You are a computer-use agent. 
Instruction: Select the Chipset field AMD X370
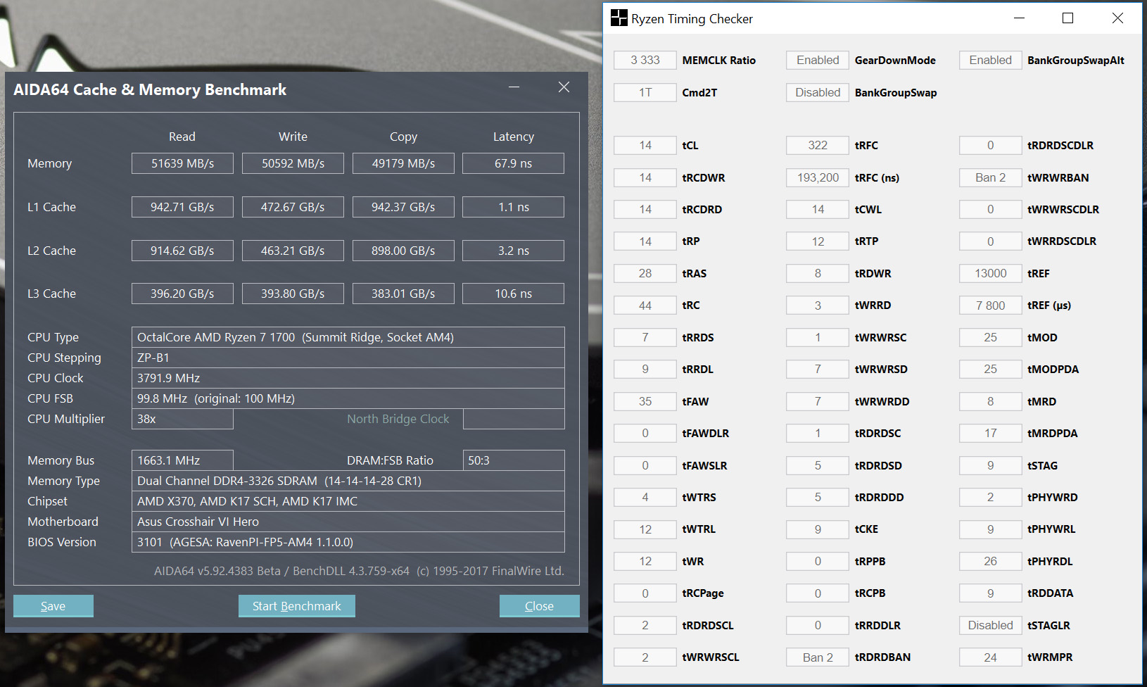click(348, 501)
